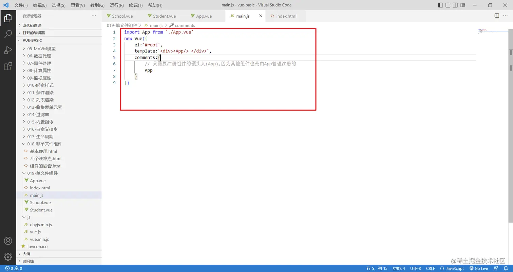Expand the 012-列表渲染 folder
The height and width of the screenshot is (272, 513).
59,100
